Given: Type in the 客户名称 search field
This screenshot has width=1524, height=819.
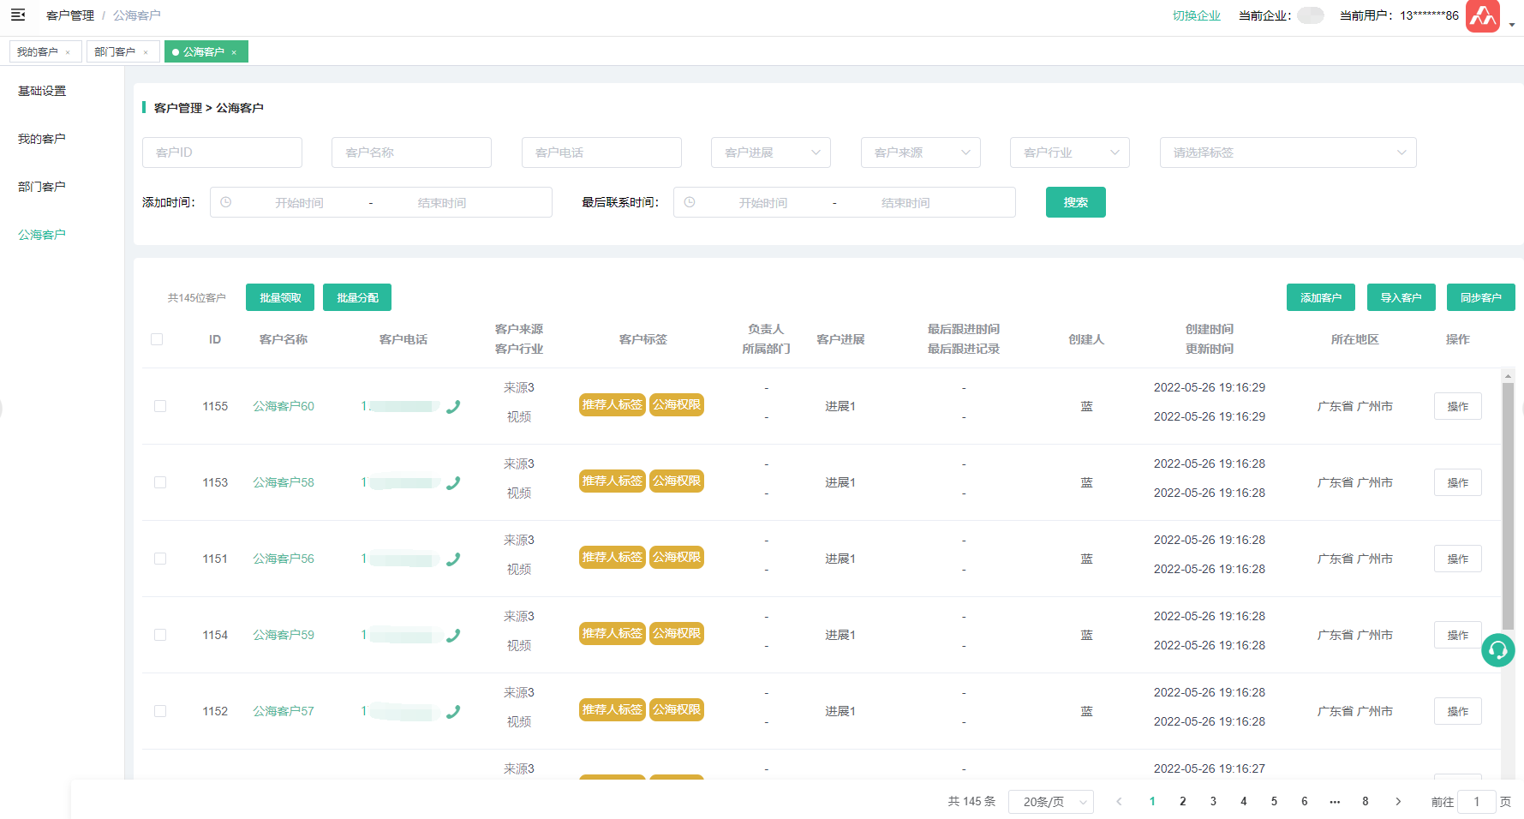Looking at the screenshot, I should point(411,152).
